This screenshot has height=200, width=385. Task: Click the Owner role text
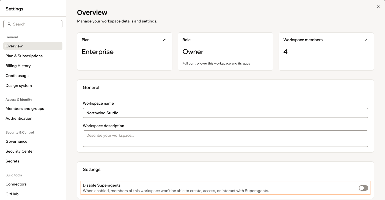193,52
